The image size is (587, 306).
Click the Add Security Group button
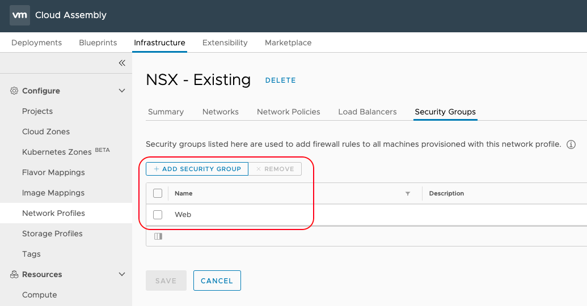(197, 169)
